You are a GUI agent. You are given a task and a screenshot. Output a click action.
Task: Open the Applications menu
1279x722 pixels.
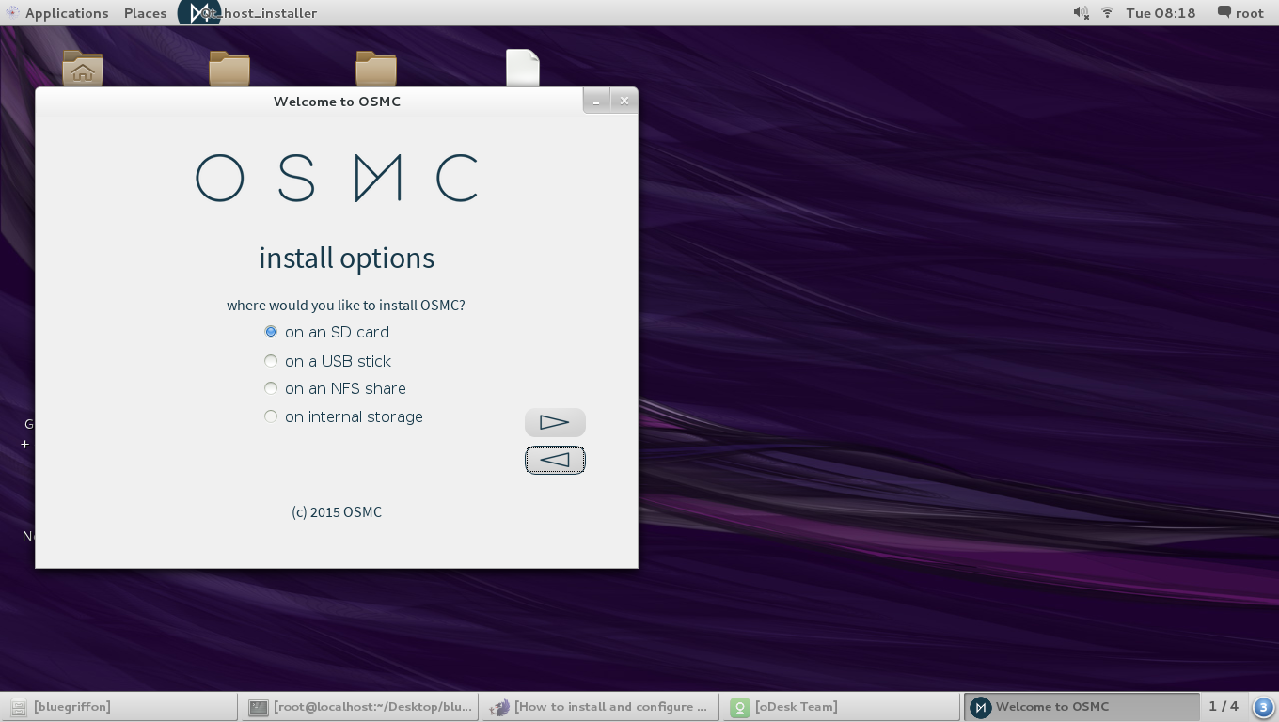pos(67,13)
